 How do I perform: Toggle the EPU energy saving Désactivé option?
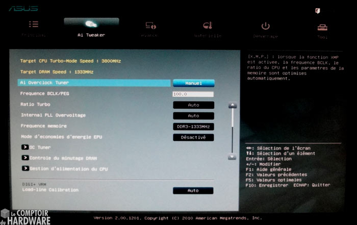pyautogui.click(x=193, y=137)
